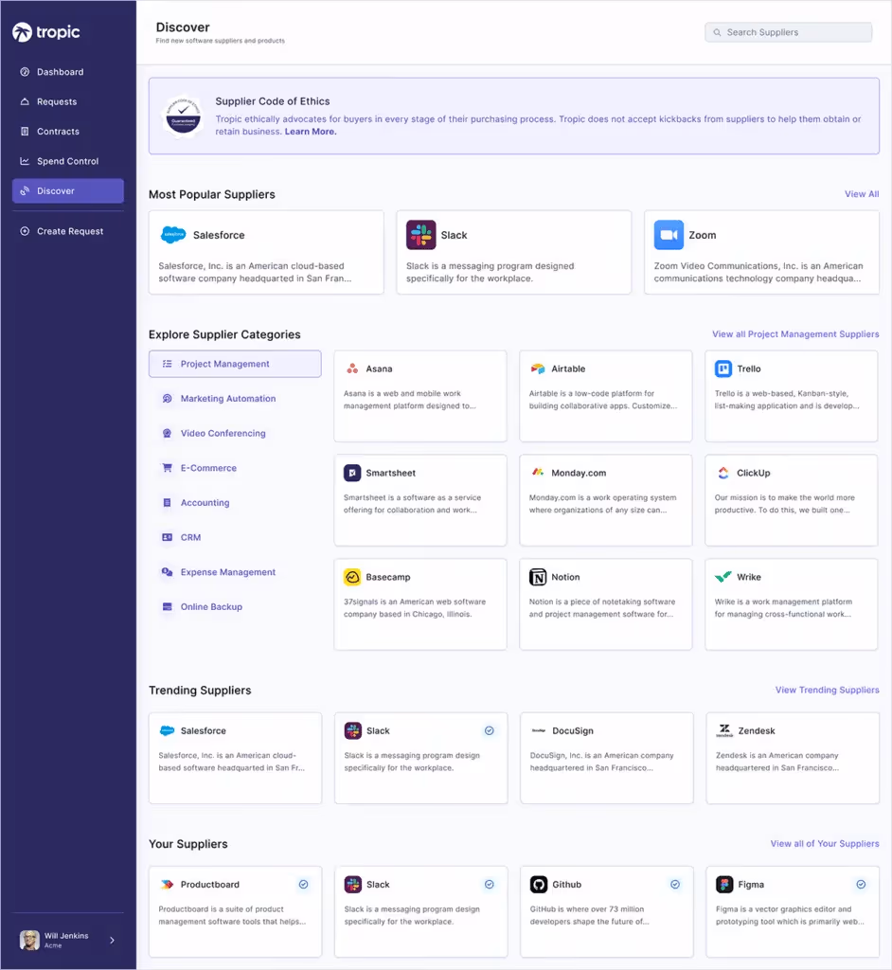Focus the Search Suppliers field

click(789, 32)
